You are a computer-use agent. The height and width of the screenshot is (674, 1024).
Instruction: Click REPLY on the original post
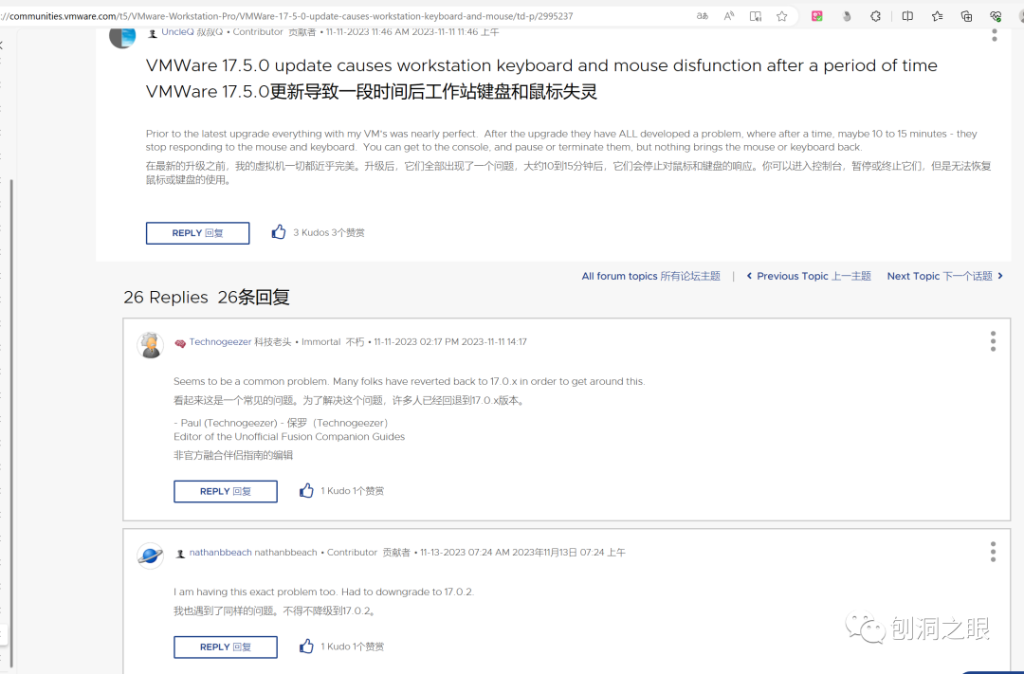tap(197, 232)
